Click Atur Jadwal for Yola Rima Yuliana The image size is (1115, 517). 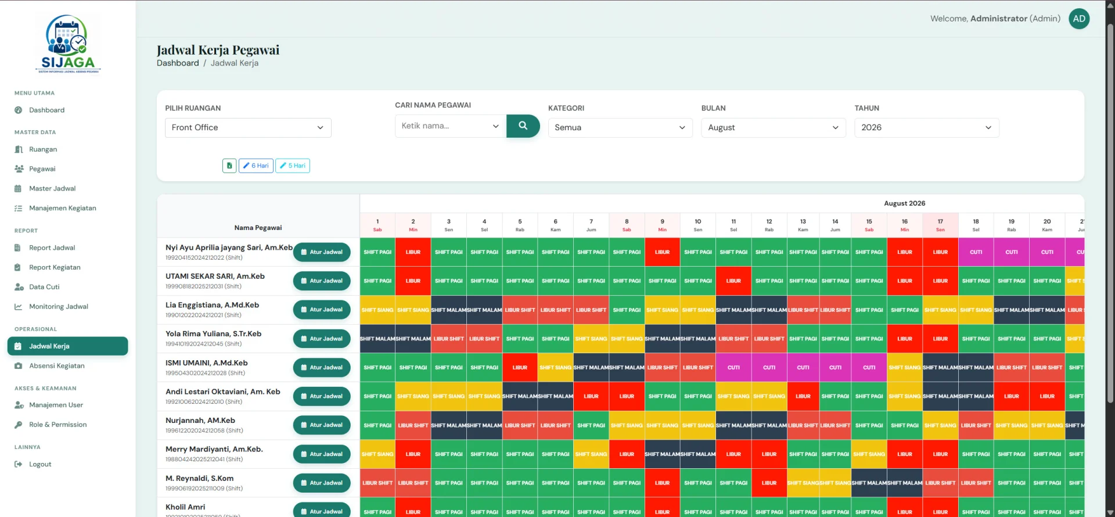coord(322,339)
